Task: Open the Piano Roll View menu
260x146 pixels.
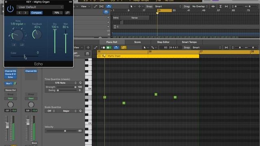Action: [x=78, y=47]
